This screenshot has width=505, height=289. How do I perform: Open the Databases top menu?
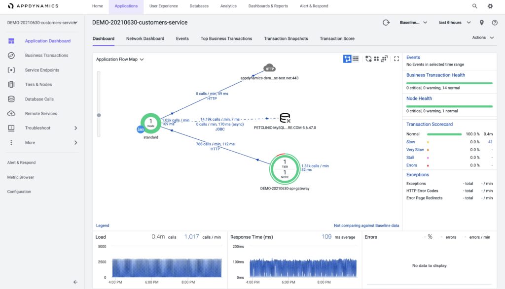[199, 6]
